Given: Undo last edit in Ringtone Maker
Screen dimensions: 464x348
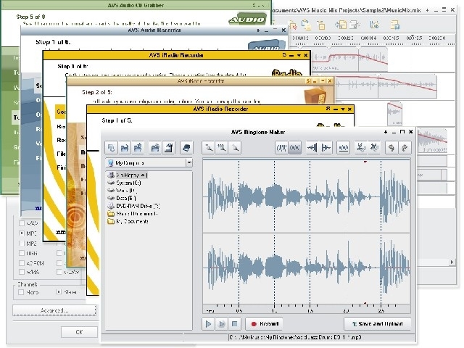Looking at the screenshot, I should [391, 147].
